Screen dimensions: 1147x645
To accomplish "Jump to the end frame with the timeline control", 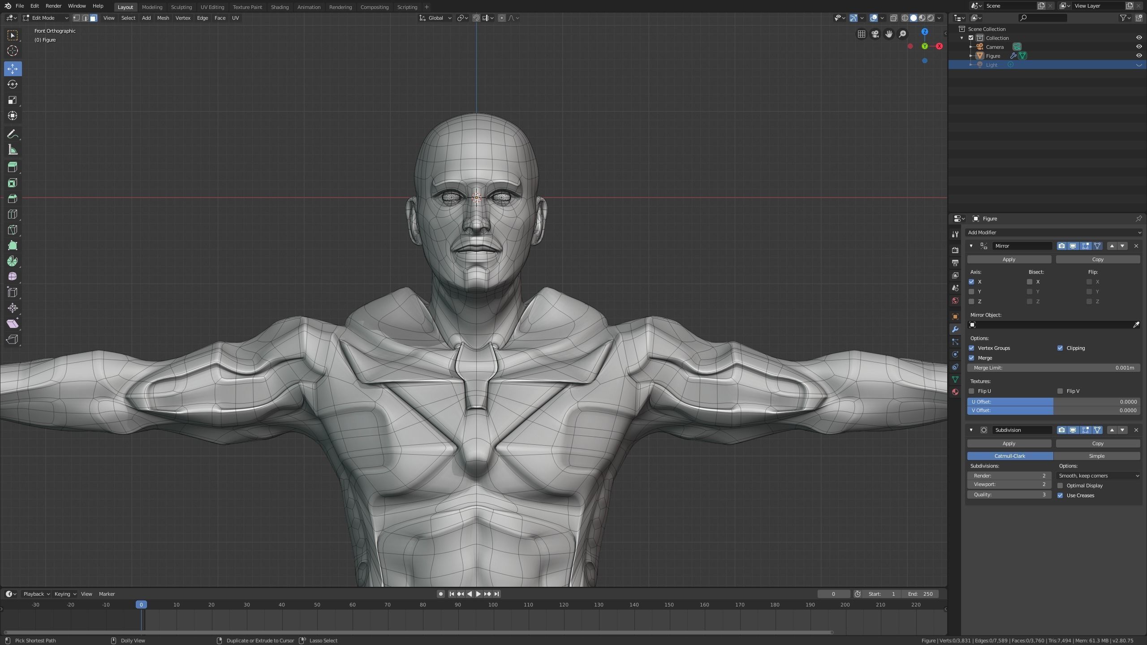I will [x=496, y=593].
